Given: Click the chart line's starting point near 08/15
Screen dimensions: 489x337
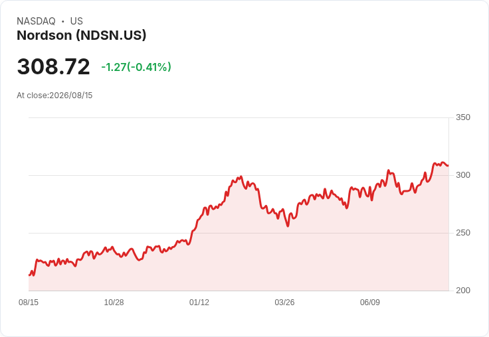Looking at the screenshot, I should pyautogui.click(x=29, y=275).
